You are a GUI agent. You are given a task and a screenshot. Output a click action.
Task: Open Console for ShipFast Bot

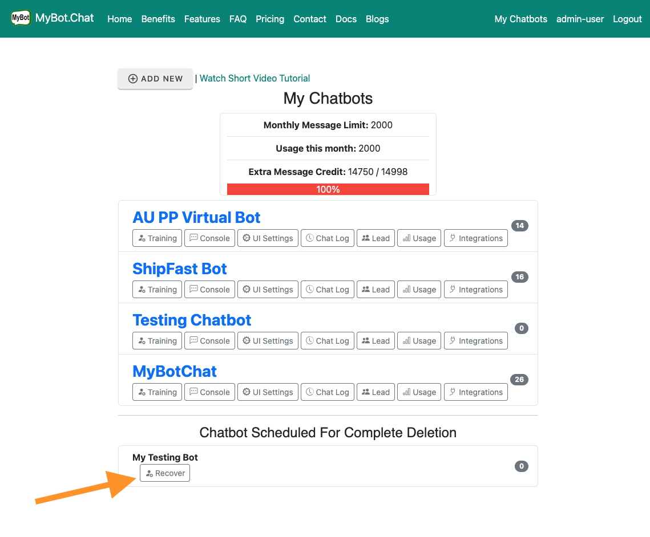[209, 290]
